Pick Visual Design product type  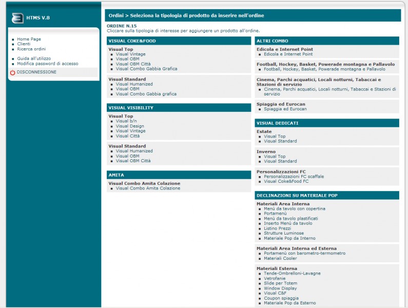[130, 126]
